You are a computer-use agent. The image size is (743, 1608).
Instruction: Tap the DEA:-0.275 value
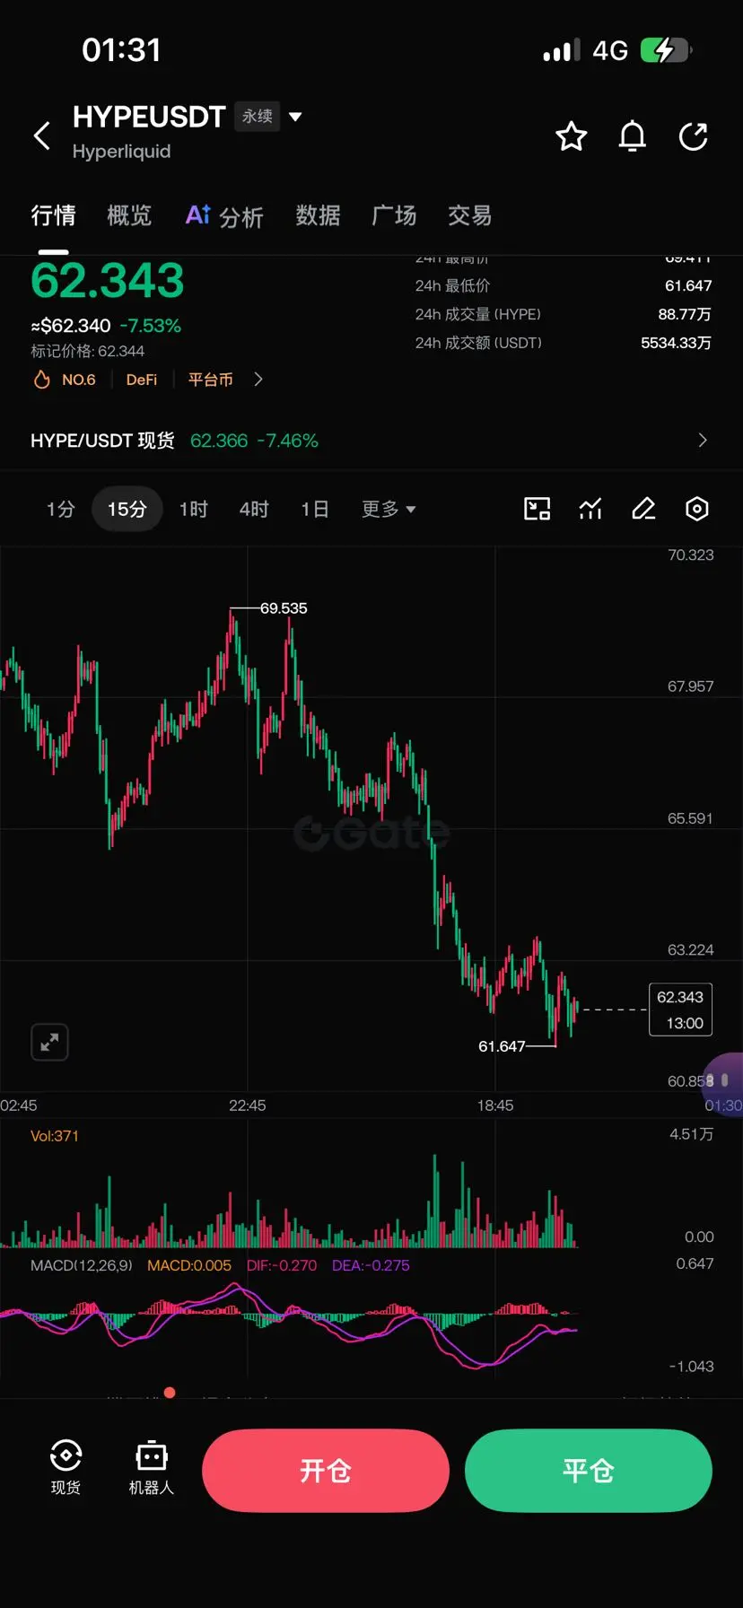click(371, 1265)
